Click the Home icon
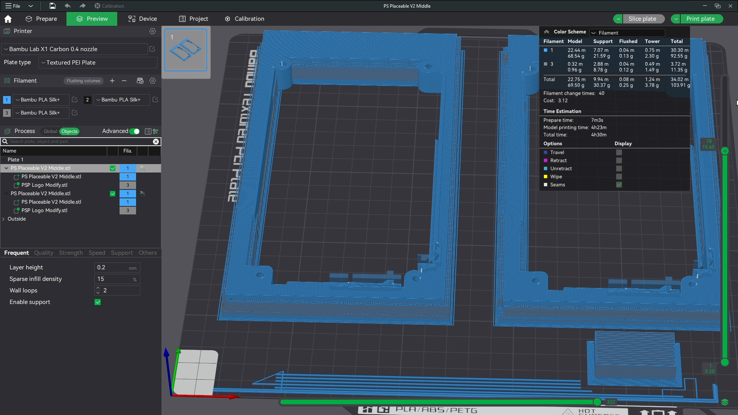 (8, 19)
